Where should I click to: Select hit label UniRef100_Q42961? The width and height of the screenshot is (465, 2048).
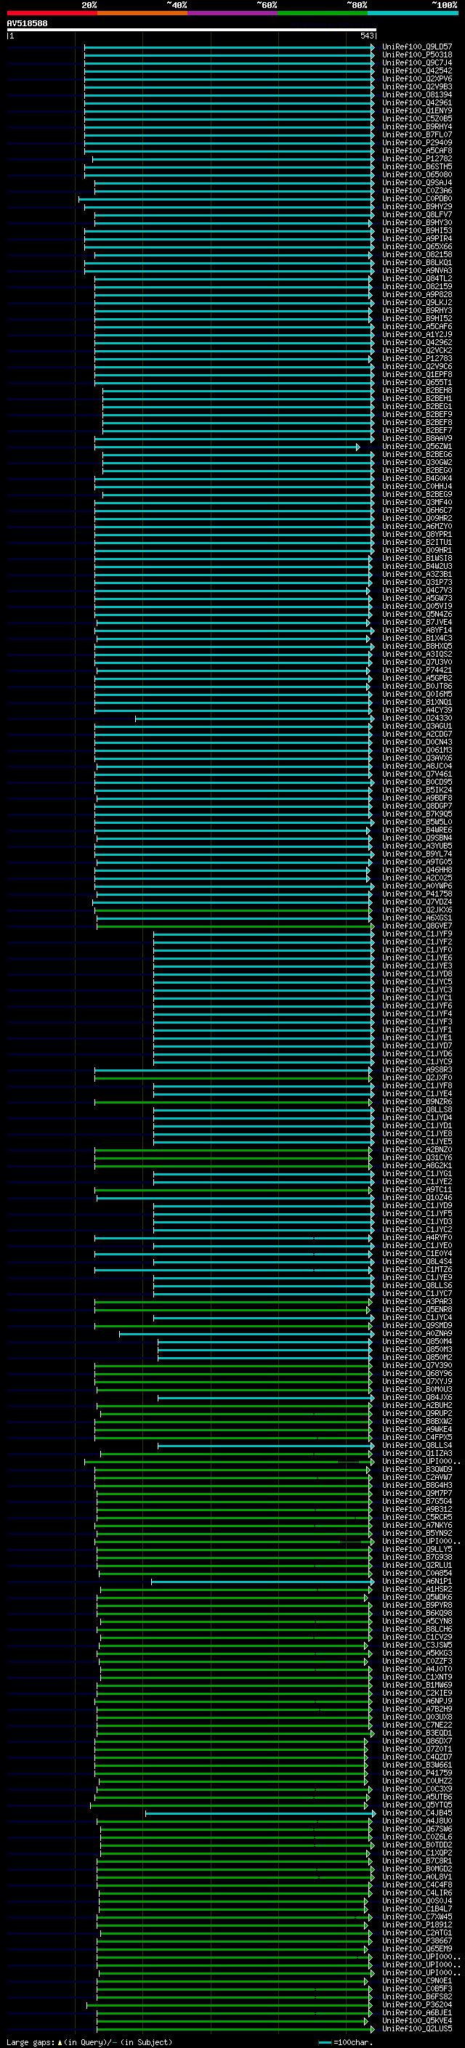(416, 102)
